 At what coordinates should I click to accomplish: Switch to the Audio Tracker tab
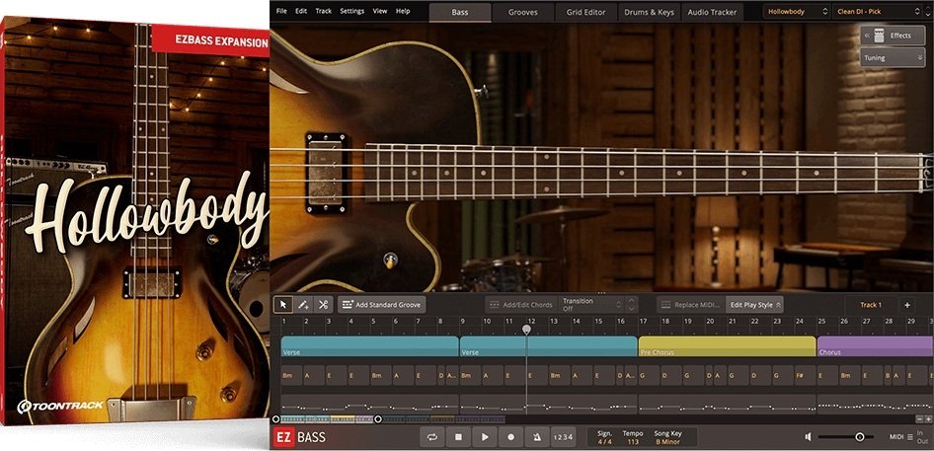[712, 12]
